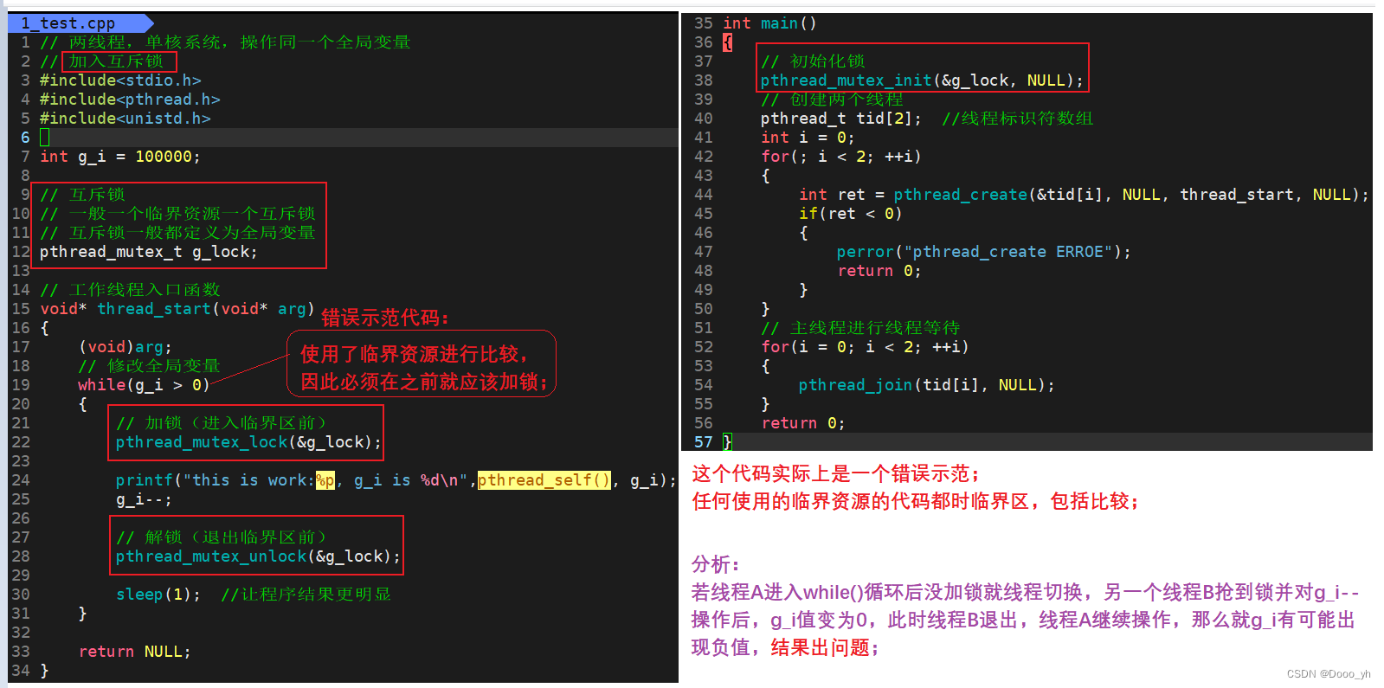Click line number 35 in the gutter

(704, 23)
